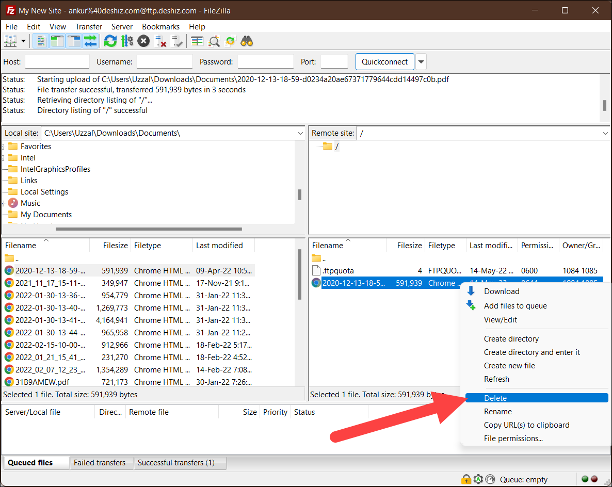Screen dimensions: 612x487
Task: Open the Bookmarks menu
Action: coord(160,26)
